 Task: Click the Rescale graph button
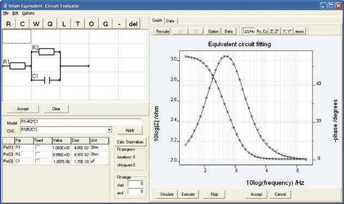(163, 32)
